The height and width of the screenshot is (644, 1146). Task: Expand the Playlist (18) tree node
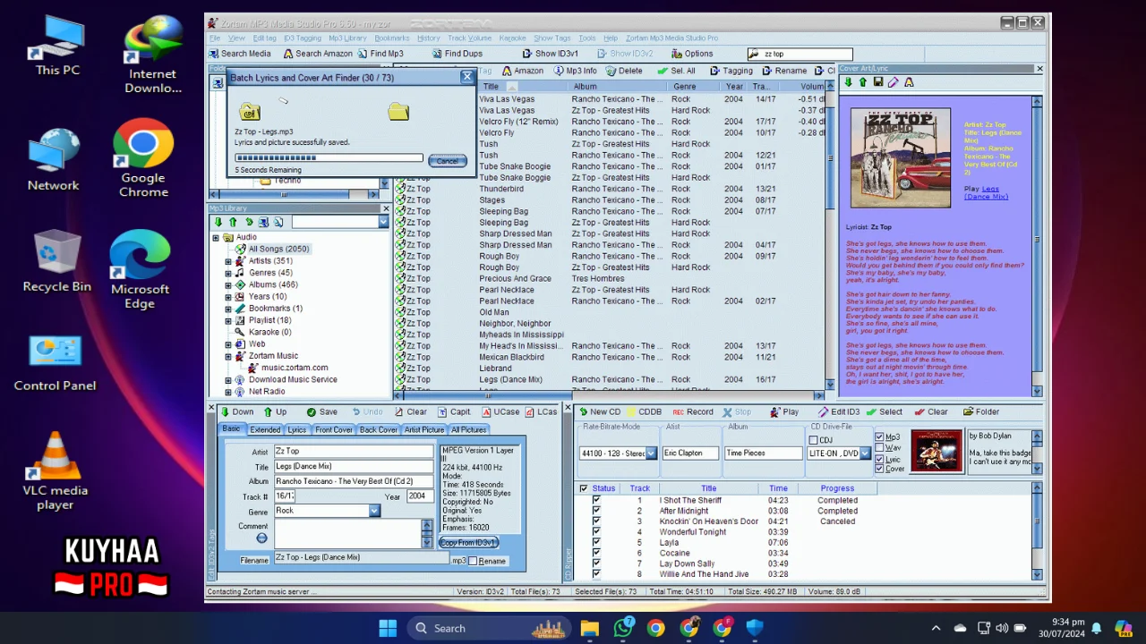[228, 320]
